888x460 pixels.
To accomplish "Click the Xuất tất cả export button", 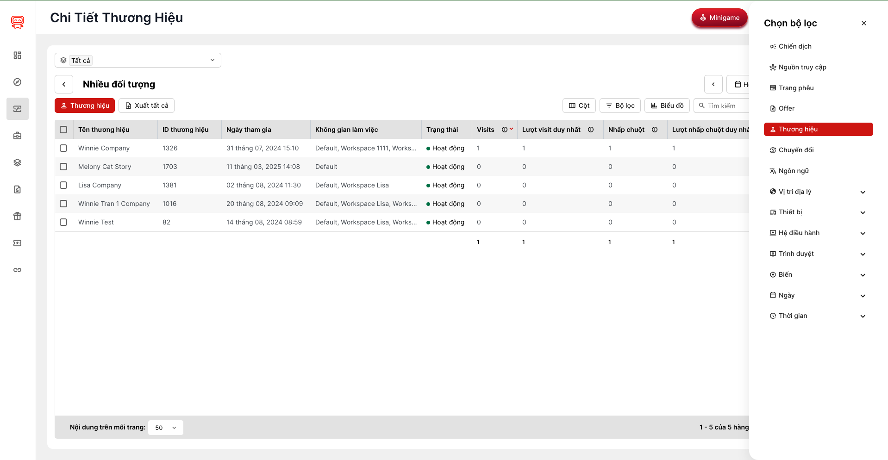I will click(x=146, y=106).
